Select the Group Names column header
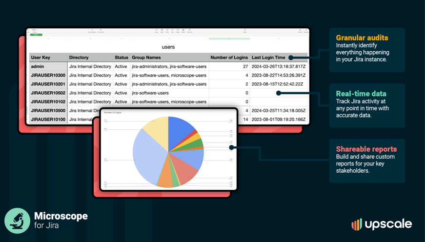The image size is (425, 242). pyautogui.click(x=169, y=58)
